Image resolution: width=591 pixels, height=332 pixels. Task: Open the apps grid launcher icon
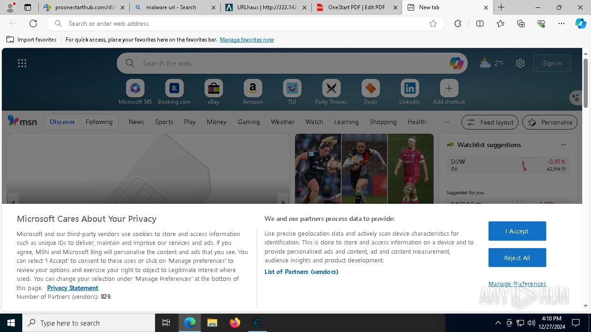pyautogui.click(x=22, y=63)
